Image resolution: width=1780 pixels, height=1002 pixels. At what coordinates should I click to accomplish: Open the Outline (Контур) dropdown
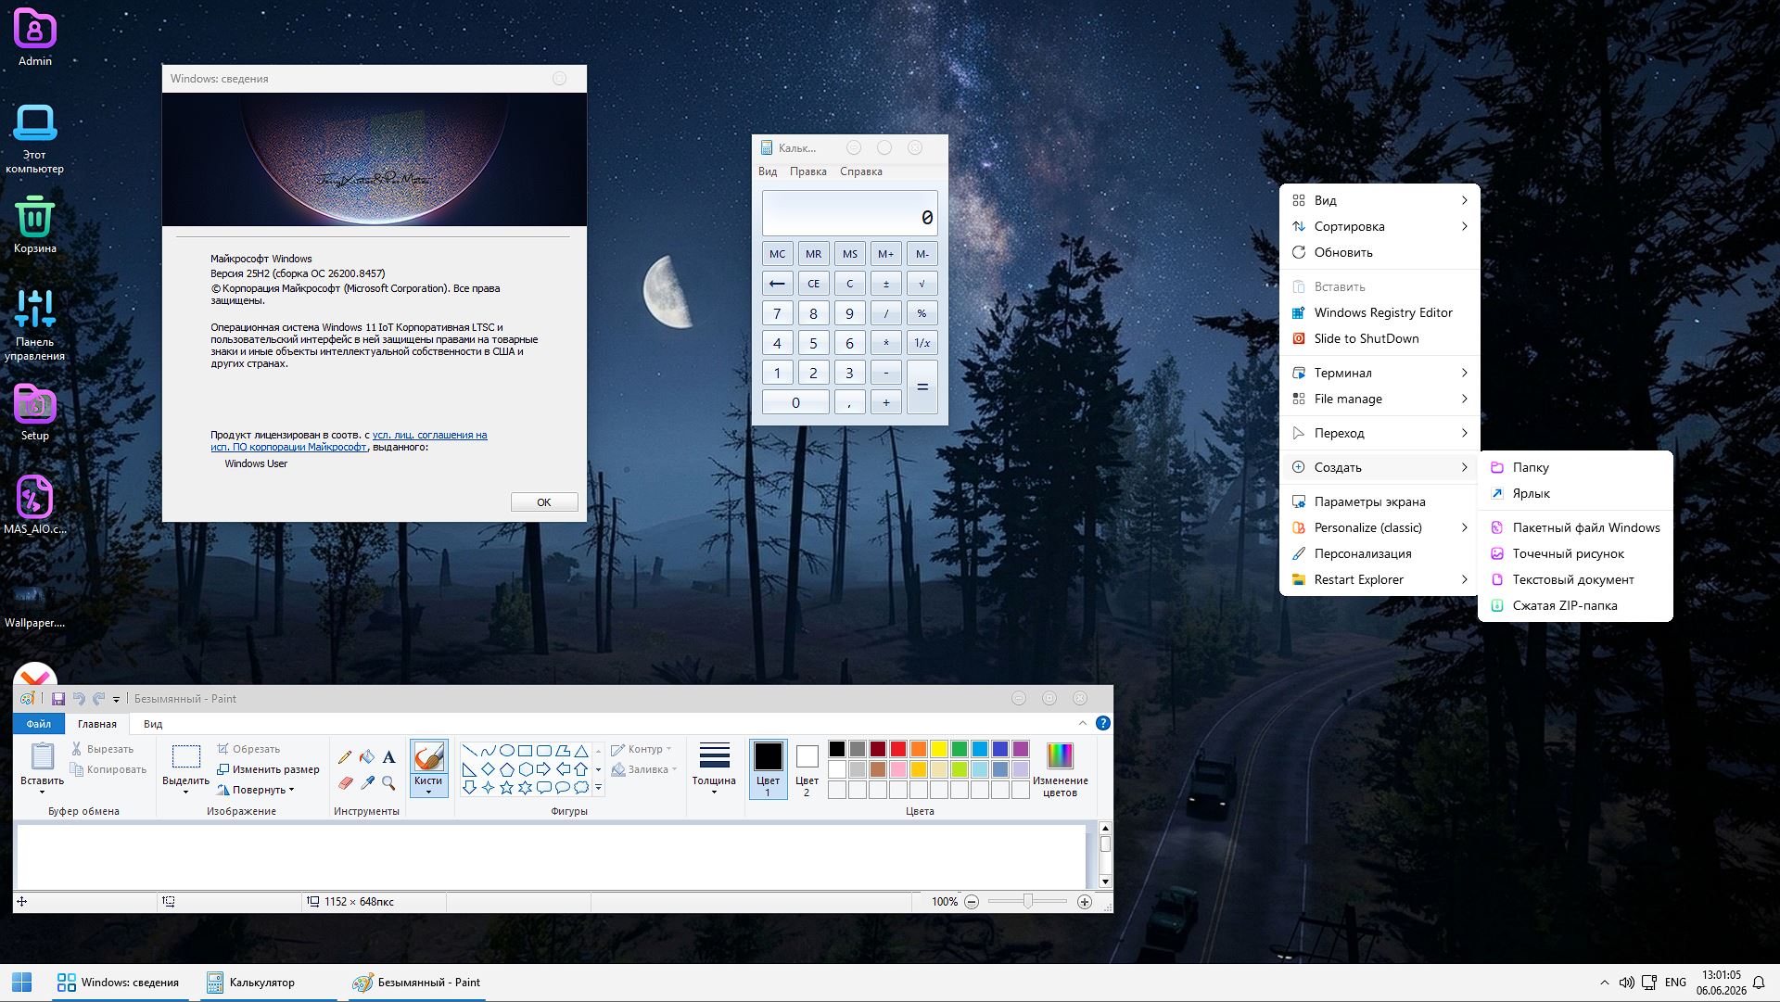(641, 749)
